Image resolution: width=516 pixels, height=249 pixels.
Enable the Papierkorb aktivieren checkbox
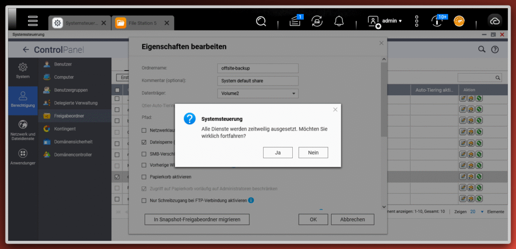tap(144, 177)
